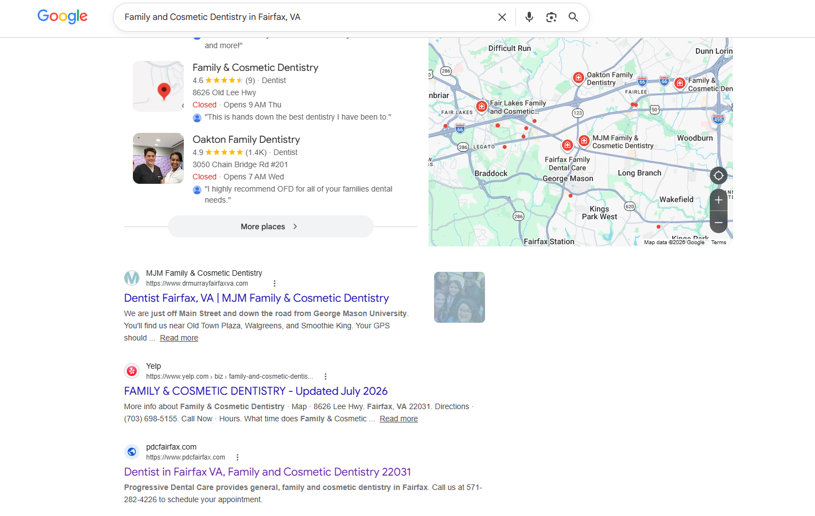Open Dentist in Fairfax VA pdcfairfax result
Image resolution: width=815 pixels, height=516 pixels.
267,472
